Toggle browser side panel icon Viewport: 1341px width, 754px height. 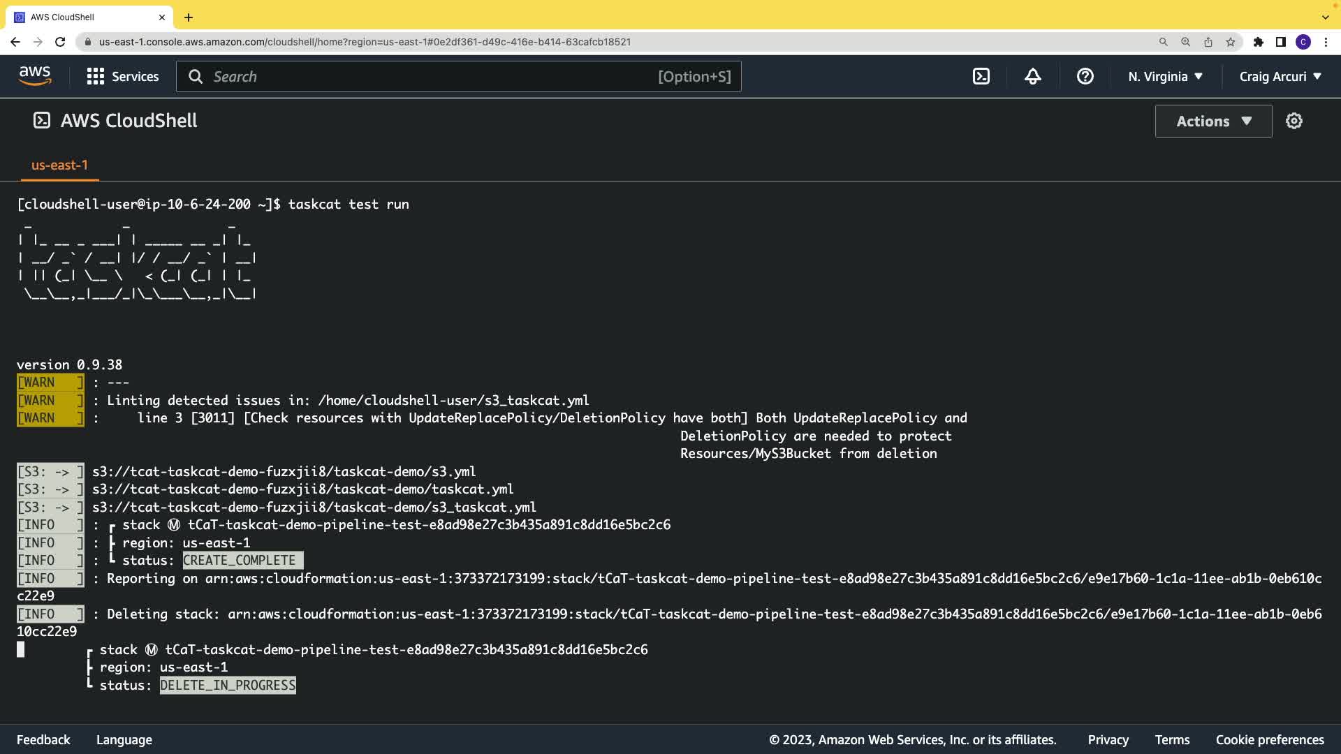(1280, 42)
